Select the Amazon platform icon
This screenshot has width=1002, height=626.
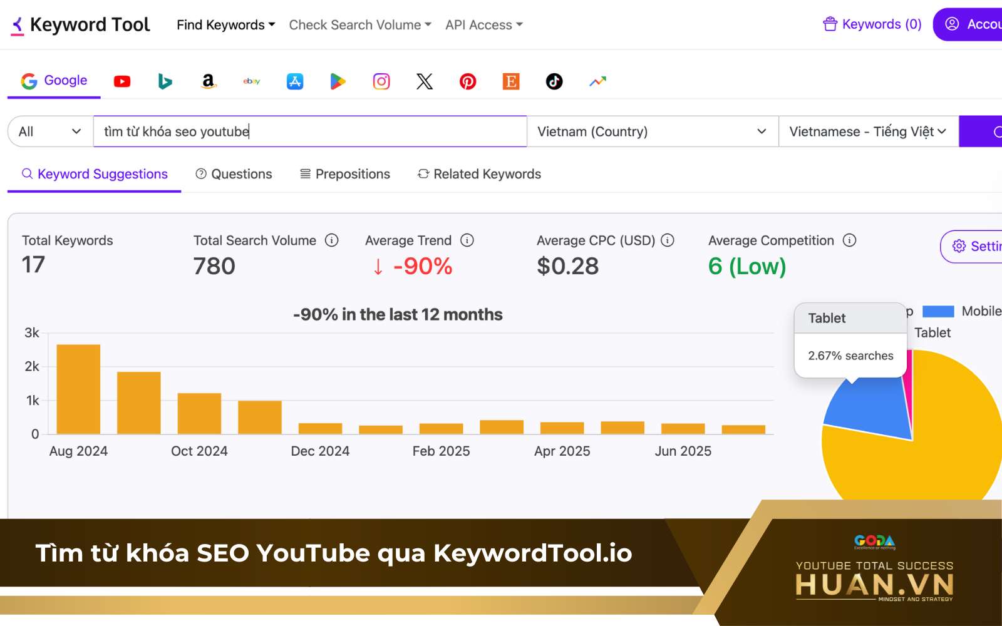click(209, 81)
